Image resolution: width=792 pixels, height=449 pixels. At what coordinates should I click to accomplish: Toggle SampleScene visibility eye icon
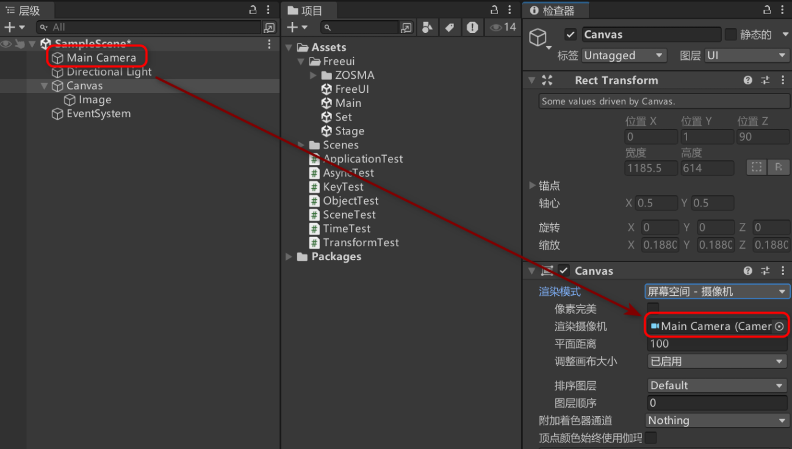pyautogui.click(x=7, y=43)
